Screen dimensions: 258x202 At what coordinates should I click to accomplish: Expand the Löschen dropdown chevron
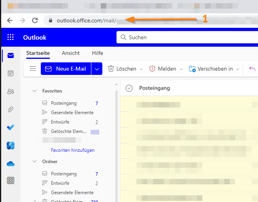[x=141, y=69]
